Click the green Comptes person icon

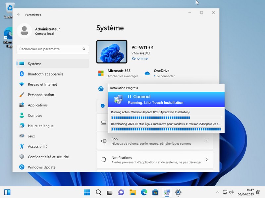pyautogui.click(x=22, y=115)
